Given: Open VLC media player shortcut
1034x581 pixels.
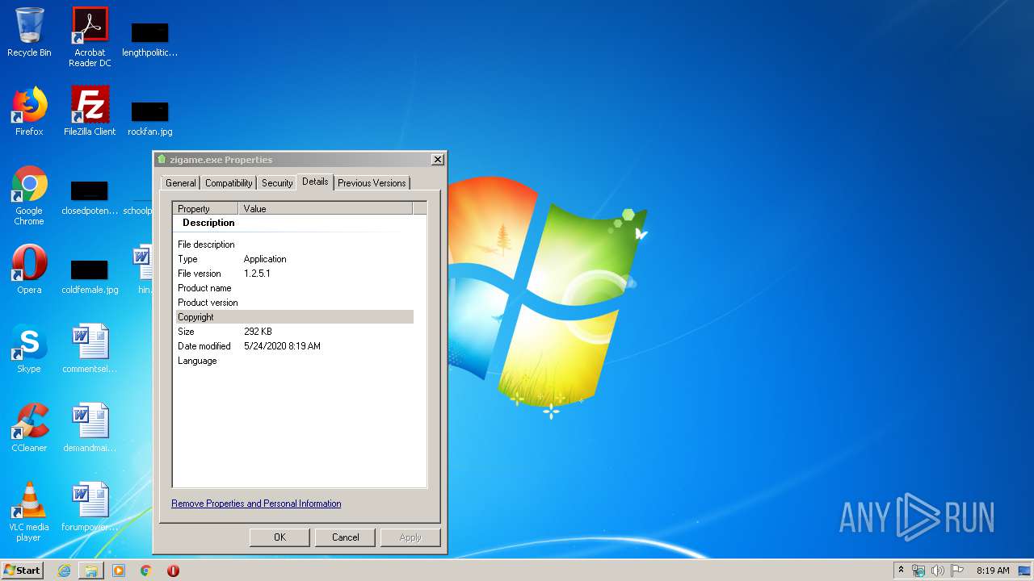Looking at the screenshot, I should pos(29,512).
